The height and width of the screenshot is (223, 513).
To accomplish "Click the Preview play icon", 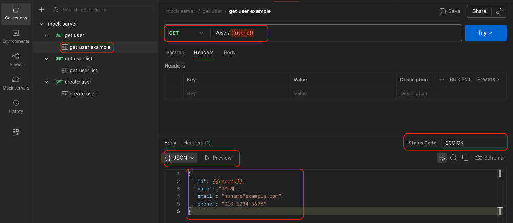I will 207,158.
